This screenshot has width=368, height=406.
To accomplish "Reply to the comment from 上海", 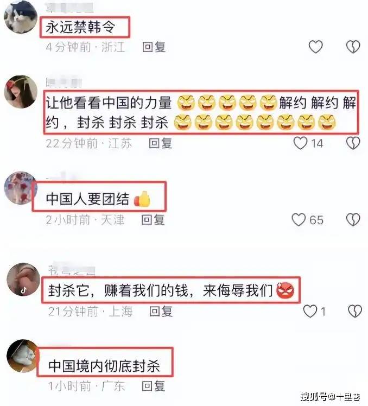I will 161,311.
